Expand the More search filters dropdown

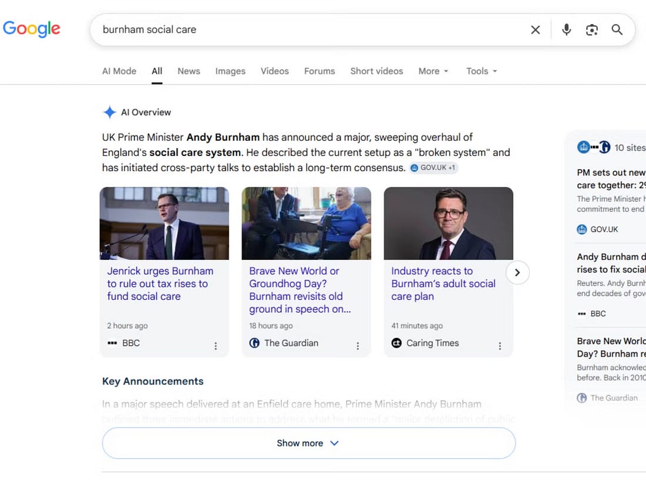433,71
